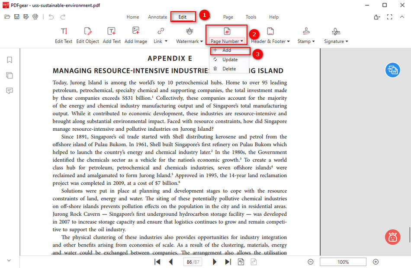Show the page thumbnails panel

pyautogui.click(x=9, y=75)
